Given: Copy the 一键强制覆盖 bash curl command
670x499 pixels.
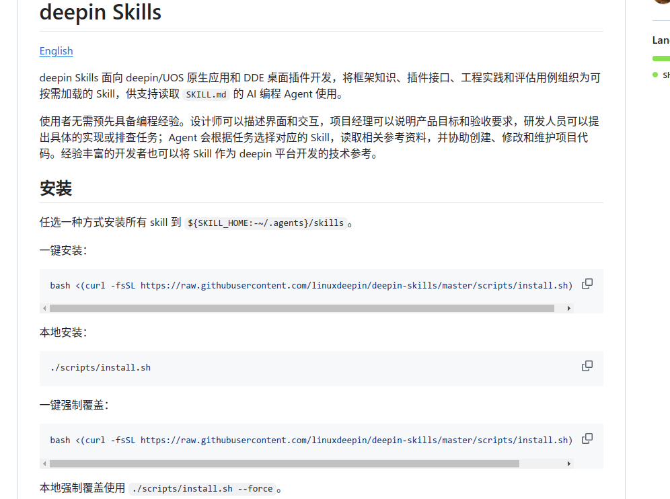Looking at the screenshot, I should pyautogui.click(x=587, y=438).
